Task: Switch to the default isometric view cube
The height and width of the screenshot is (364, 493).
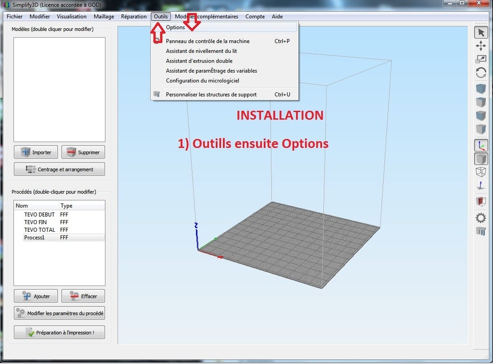Action: (481, 88)
